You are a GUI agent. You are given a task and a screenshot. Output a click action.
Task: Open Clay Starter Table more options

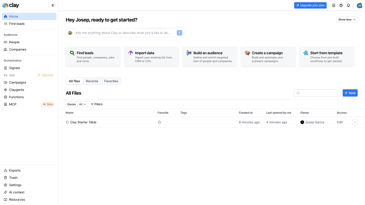coord(355,122)
